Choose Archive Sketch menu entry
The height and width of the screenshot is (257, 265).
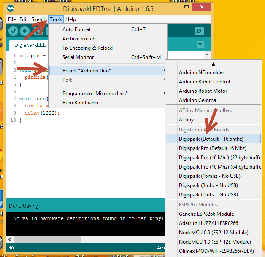pyautogui.click(x=78, y=39)
